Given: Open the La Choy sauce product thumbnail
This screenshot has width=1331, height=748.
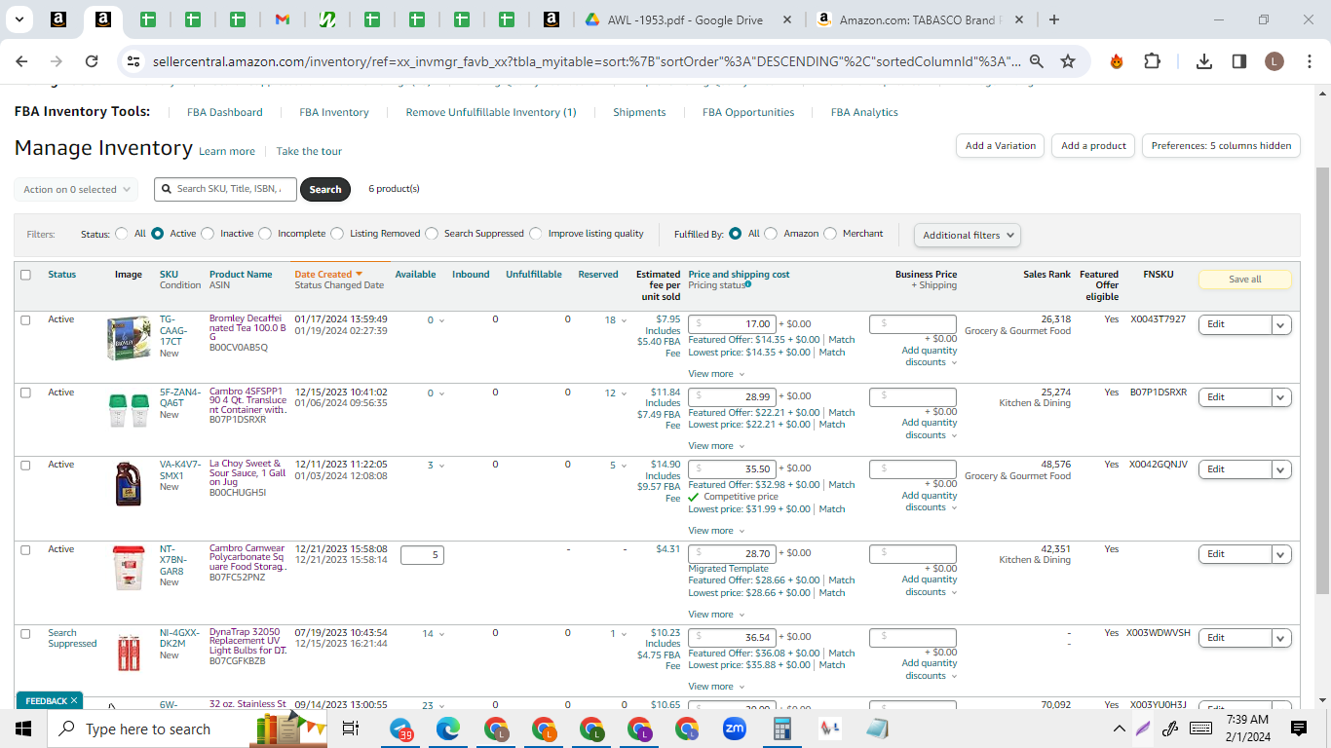Looking at the screenshot, I should (x=129, y=484).
